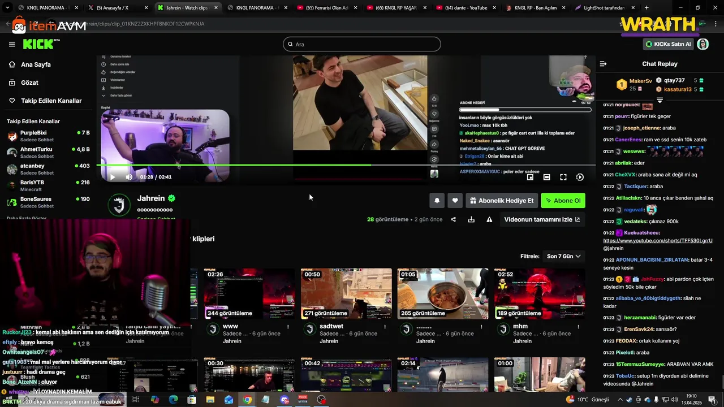Open the Kick hamburger menu
This screenshot has width=724, height=407.
pyautogui.click(x=12, y=44)
